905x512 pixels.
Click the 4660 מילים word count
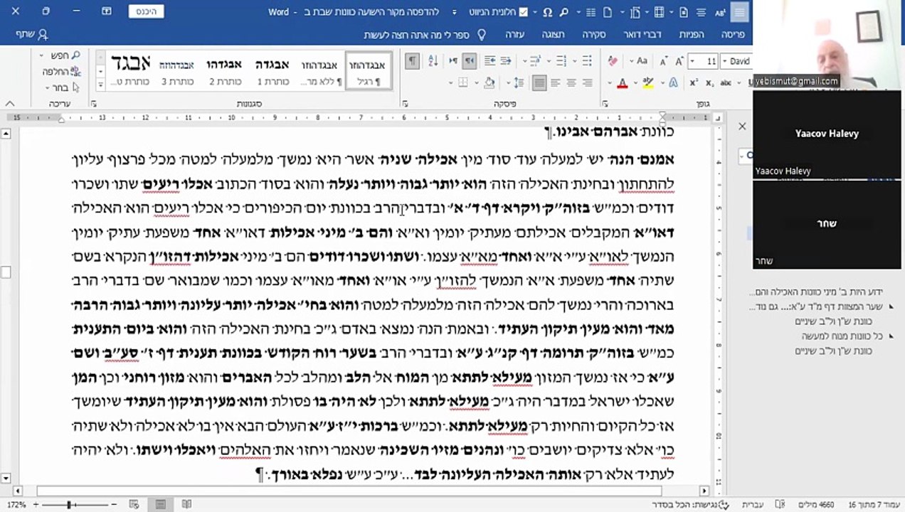816,504
